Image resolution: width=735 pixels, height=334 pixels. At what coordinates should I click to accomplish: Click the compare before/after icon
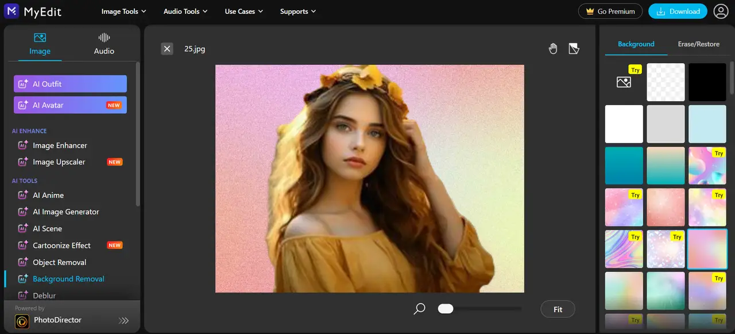tap(574, 48)
